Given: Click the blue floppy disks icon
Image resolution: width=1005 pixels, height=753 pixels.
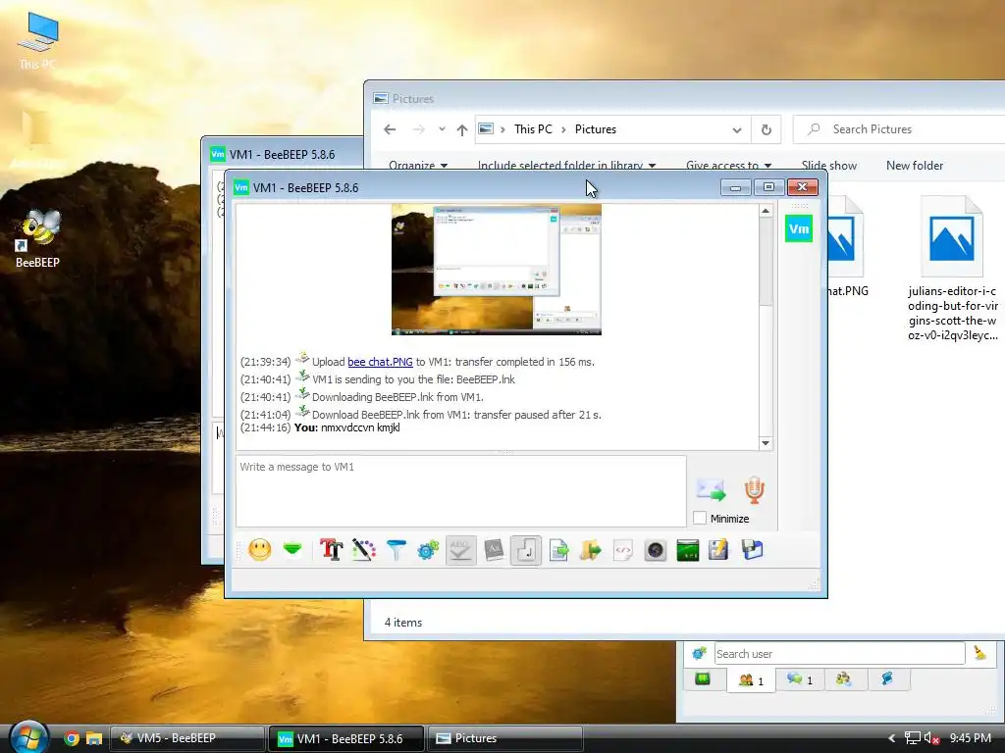Looking at the screenshot, I should pyautogui.click(x=753, y=550).
